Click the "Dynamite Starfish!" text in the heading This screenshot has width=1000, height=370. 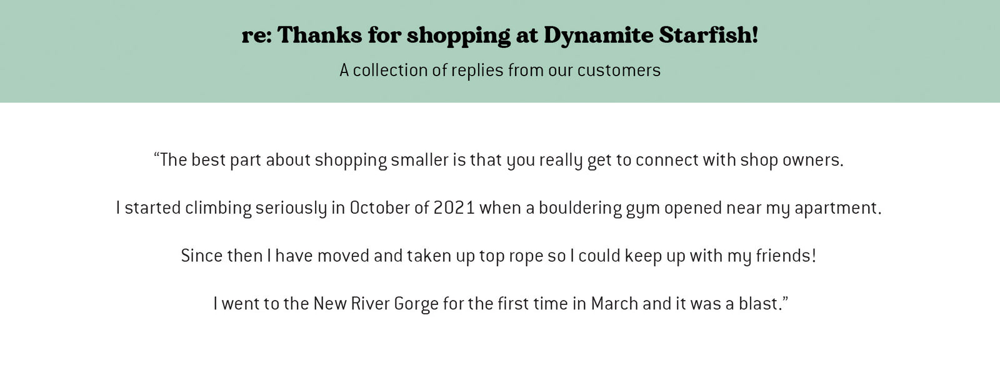coord(651,35)
